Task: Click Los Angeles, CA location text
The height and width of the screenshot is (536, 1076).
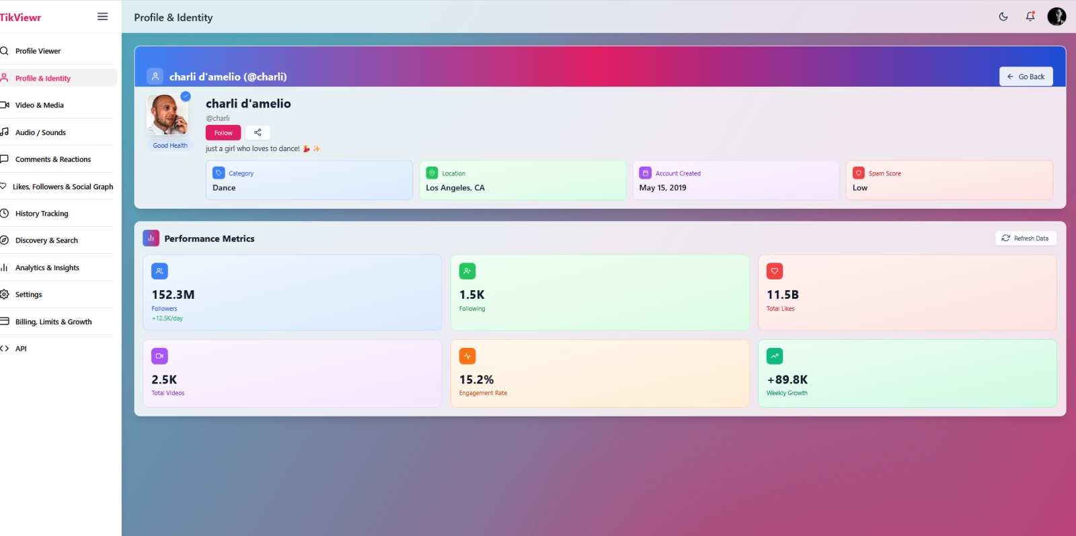Action: [455, 188]
